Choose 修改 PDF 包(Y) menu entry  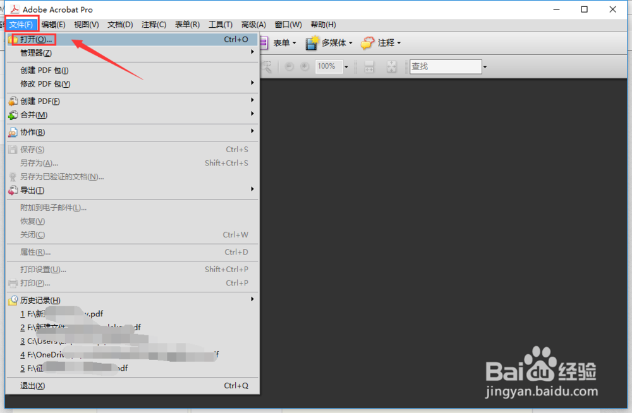(132, 84)
